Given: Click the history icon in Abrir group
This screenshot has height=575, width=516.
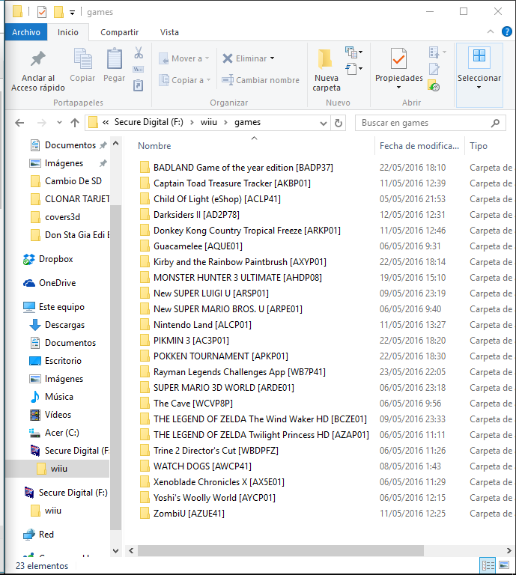Looking at the screenshot, I should [x=434, y=85].
